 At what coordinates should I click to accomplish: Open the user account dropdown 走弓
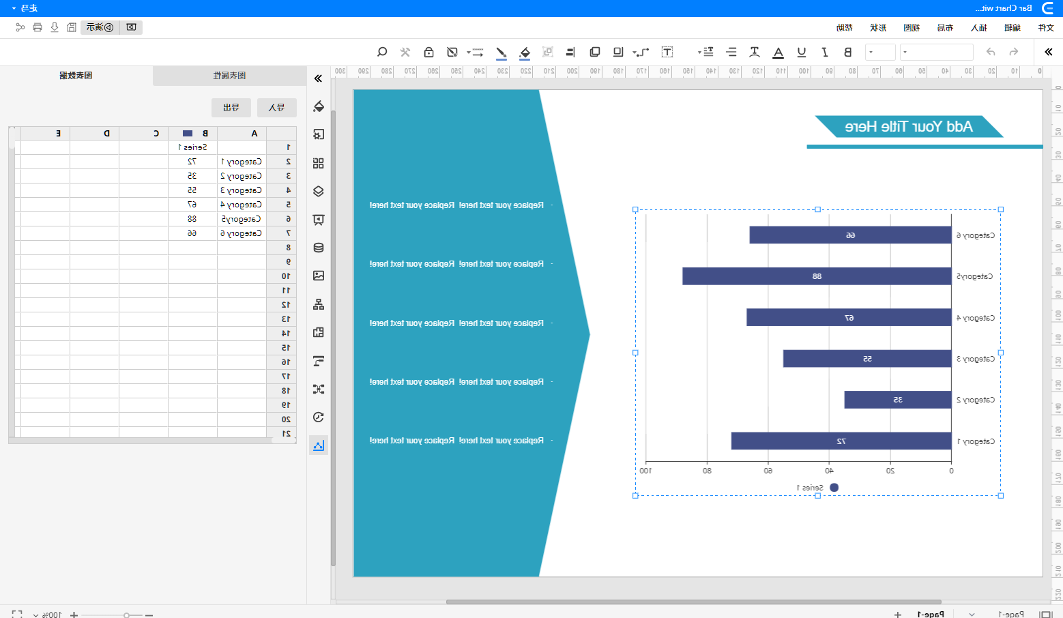tap(25, 8)
